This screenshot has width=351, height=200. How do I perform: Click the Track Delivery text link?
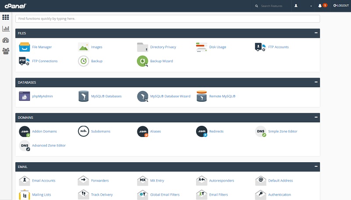click(102, 195)
